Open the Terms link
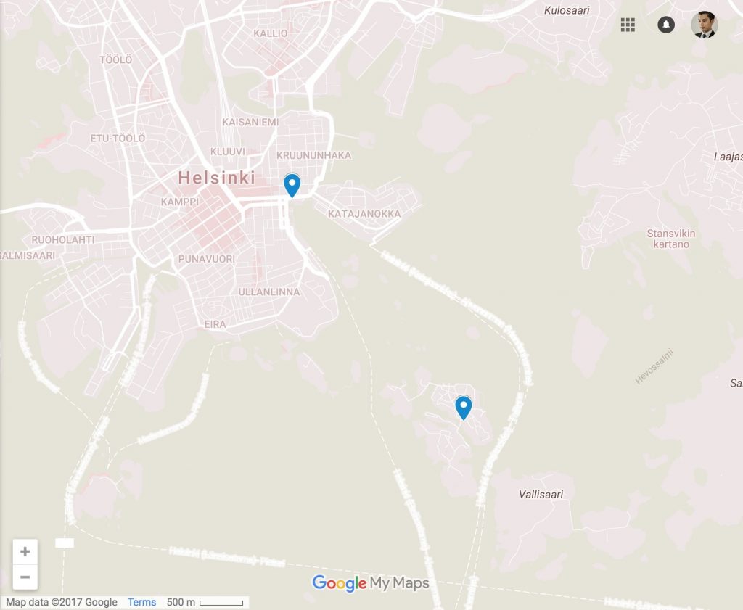The width and height of the screenshot is (743, 610). coord(141,602)
